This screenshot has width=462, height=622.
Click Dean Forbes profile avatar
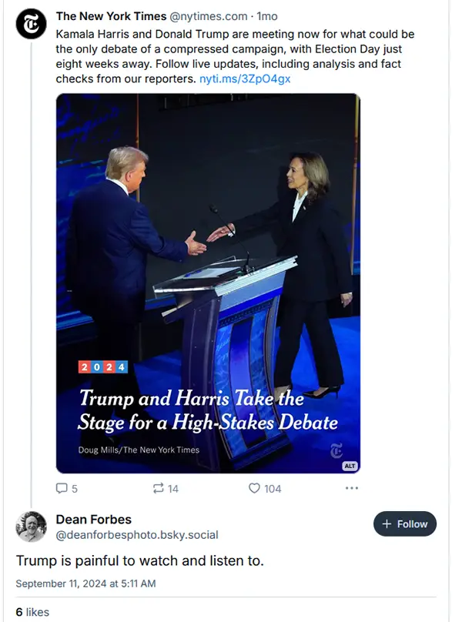(x=31, y=527)
